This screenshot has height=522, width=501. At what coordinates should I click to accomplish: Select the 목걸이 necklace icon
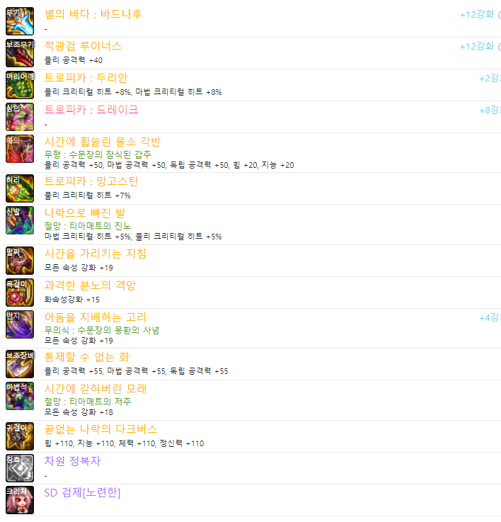coord(20,293)
